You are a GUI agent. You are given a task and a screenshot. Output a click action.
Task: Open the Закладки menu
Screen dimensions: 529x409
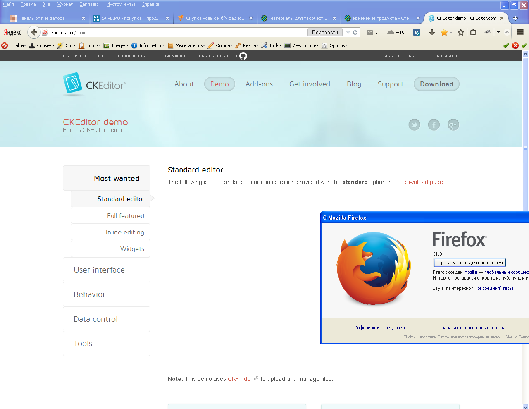[x=90, y=4]
